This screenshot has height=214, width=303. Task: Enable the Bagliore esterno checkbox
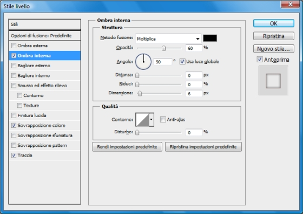coord(14,66)
